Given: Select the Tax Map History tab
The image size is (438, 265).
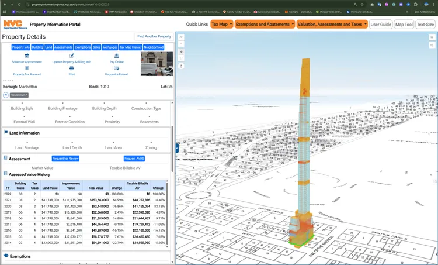Looking at the screenshot, I should click(131, 47).
